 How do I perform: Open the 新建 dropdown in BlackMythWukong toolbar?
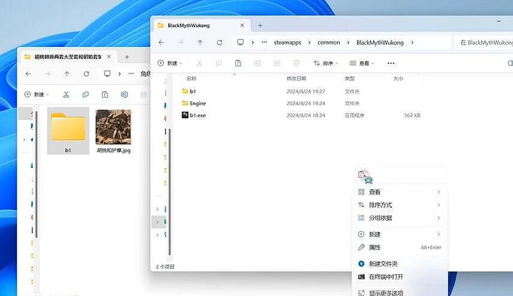(170, 63)
